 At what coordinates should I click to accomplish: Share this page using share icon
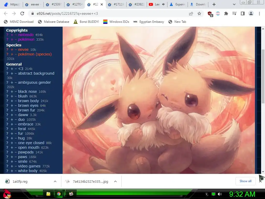tap(191, 13)
